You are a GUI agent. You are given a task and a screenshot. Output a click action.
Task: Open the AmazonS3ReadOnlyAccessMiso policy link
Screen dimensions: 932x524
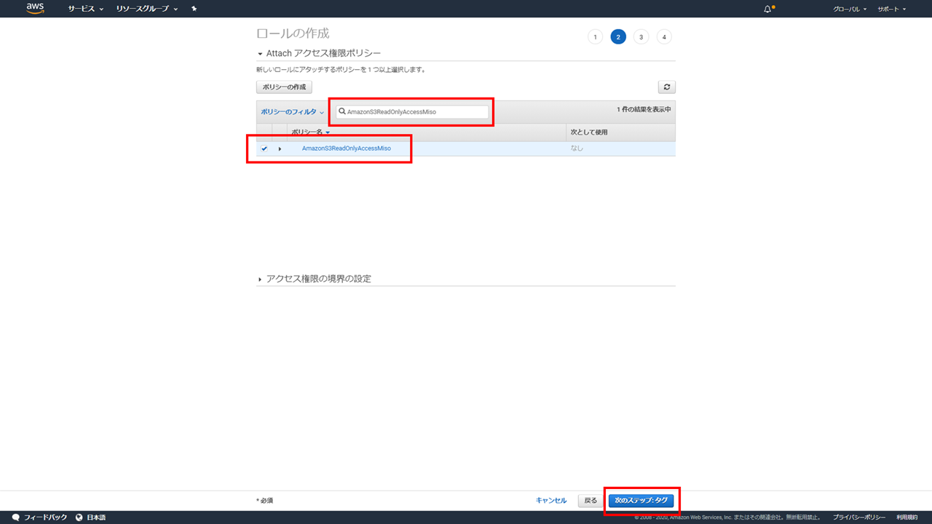click(x=346, y=148)
